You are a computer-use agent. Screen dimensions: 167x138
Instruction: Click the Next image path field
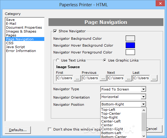point(116,78)
